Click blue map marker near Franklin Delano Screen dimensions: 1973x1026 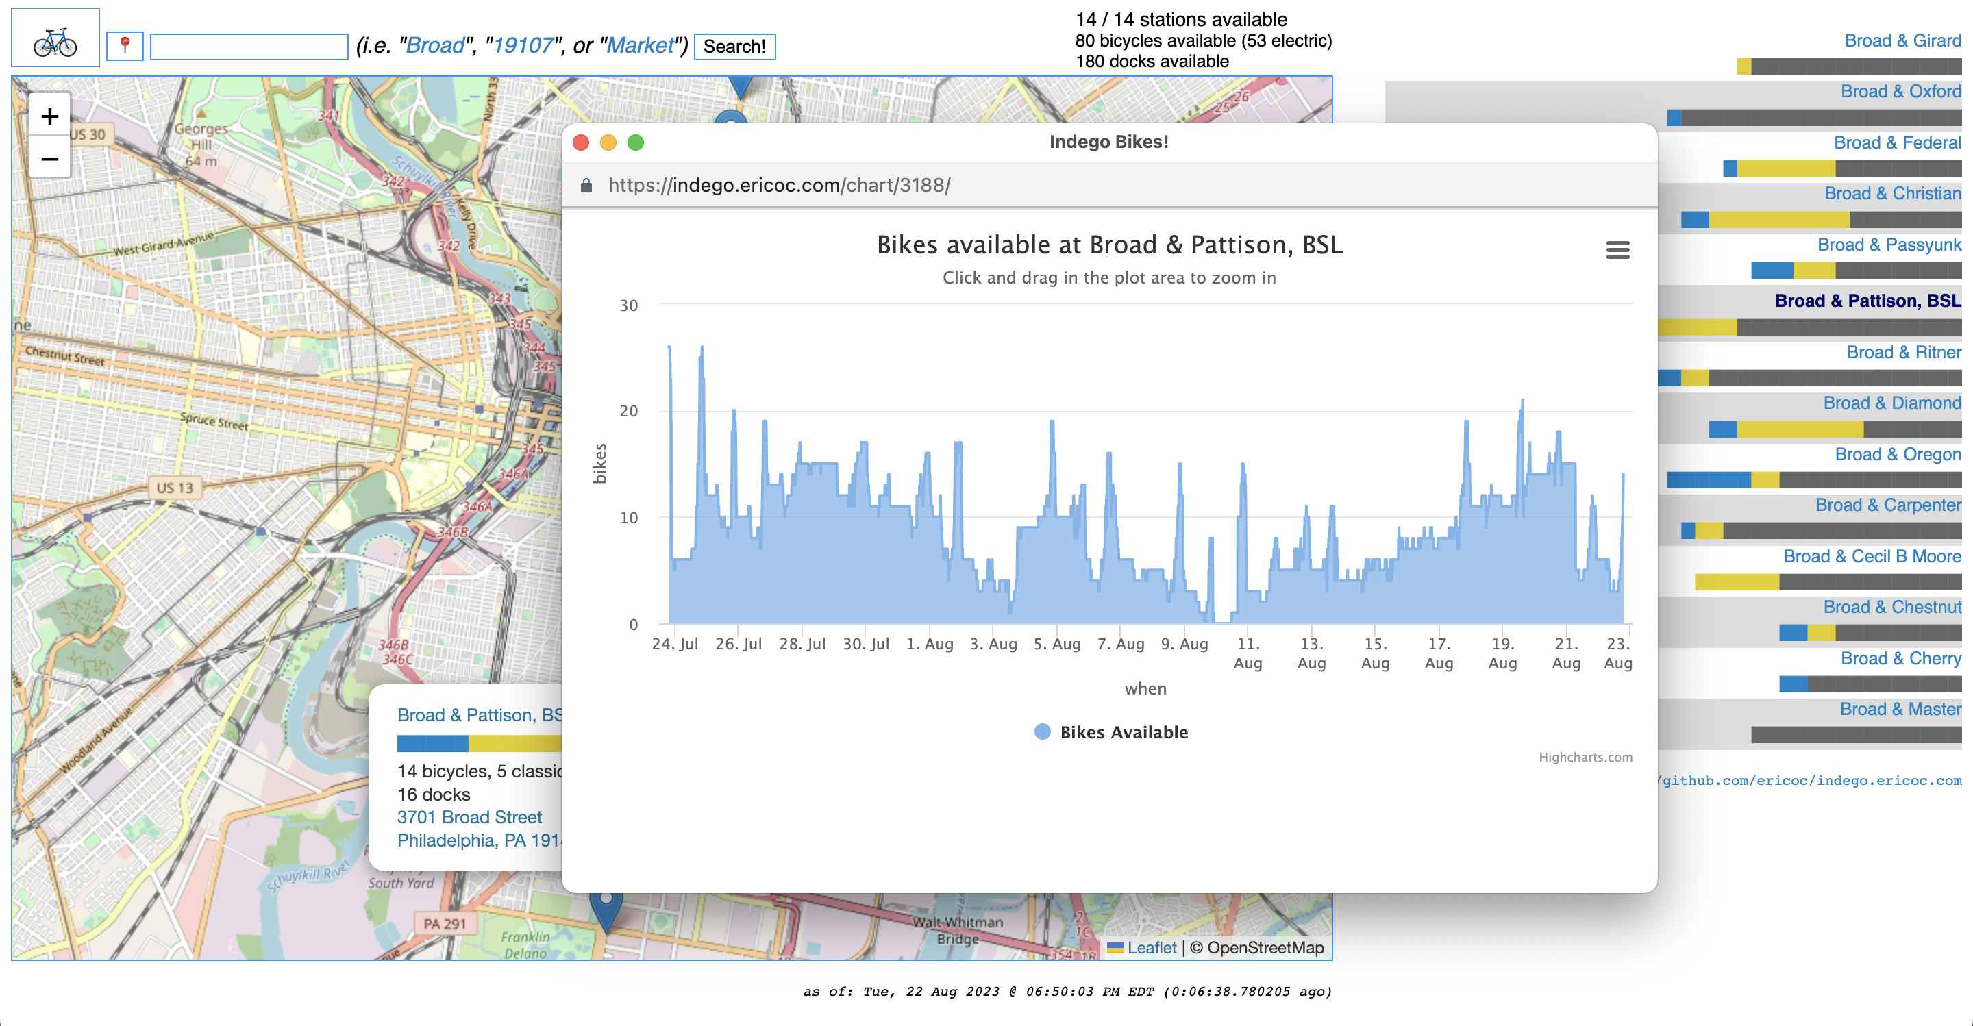606,909
